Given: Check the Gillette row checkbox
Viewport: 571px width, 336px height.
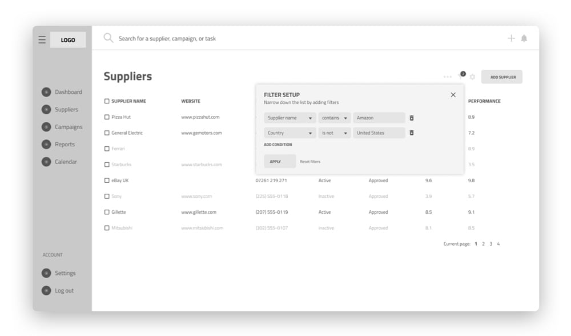Looking at the screenshot, I should tap(107, 212).
